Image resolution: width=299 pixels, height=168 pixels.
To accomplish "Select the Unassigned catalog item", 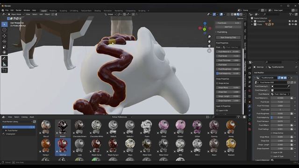I will [x=10, y=134].
